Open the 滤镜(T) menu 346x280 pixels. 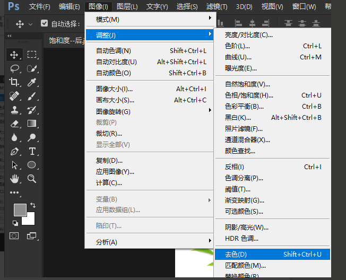coord(217,6)
